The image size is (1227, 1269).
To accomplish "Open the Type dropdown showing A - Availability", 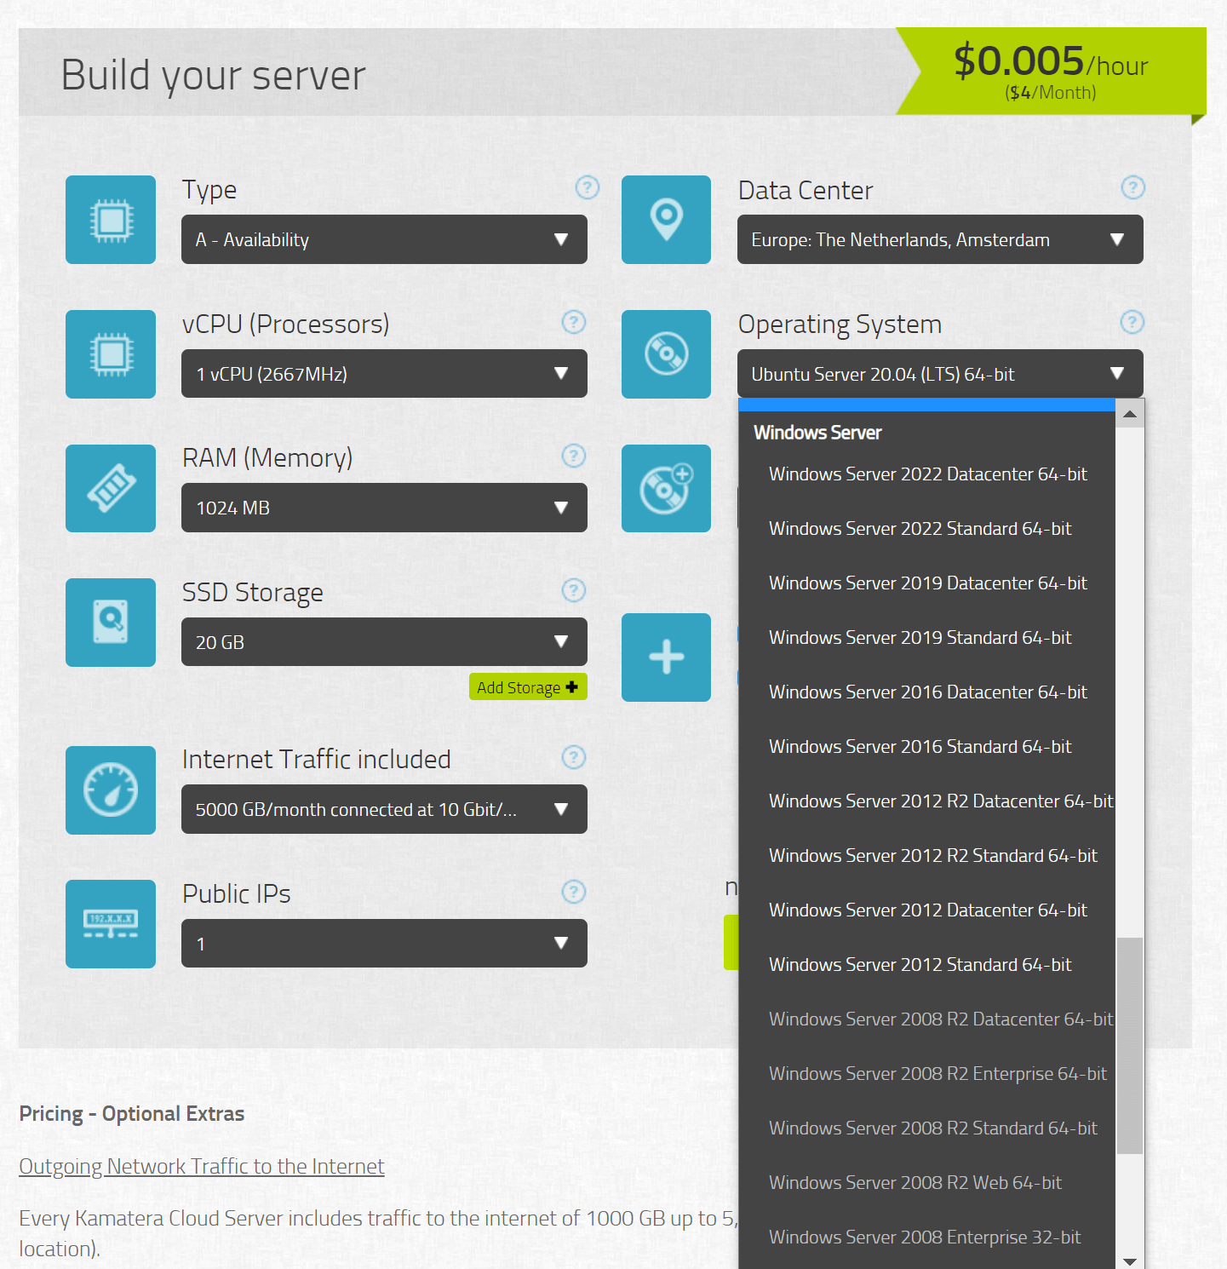I will (384, 239).
